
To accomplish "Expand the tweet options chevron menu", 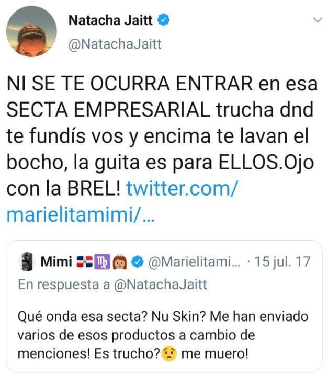I will pos(318,20).
